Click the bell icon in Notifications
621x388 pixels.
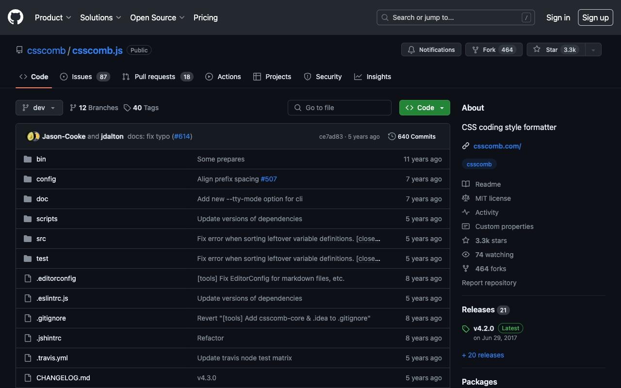(411, 49)
